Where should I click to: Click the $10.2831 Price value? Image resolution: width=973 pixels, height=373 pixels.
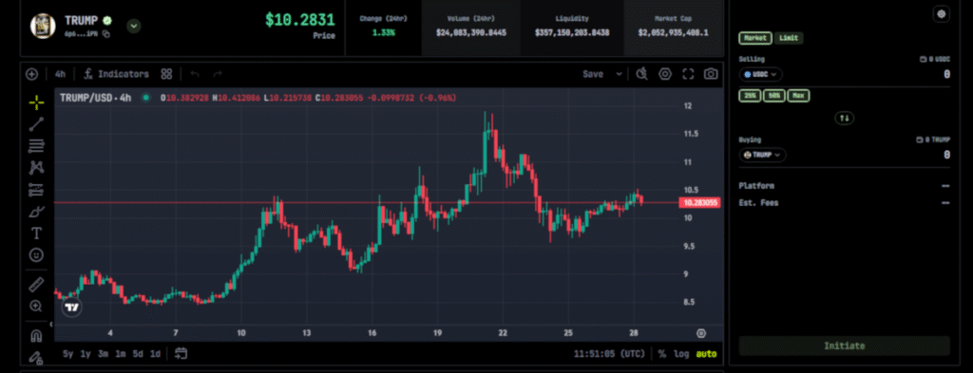(x=299, y=20)
